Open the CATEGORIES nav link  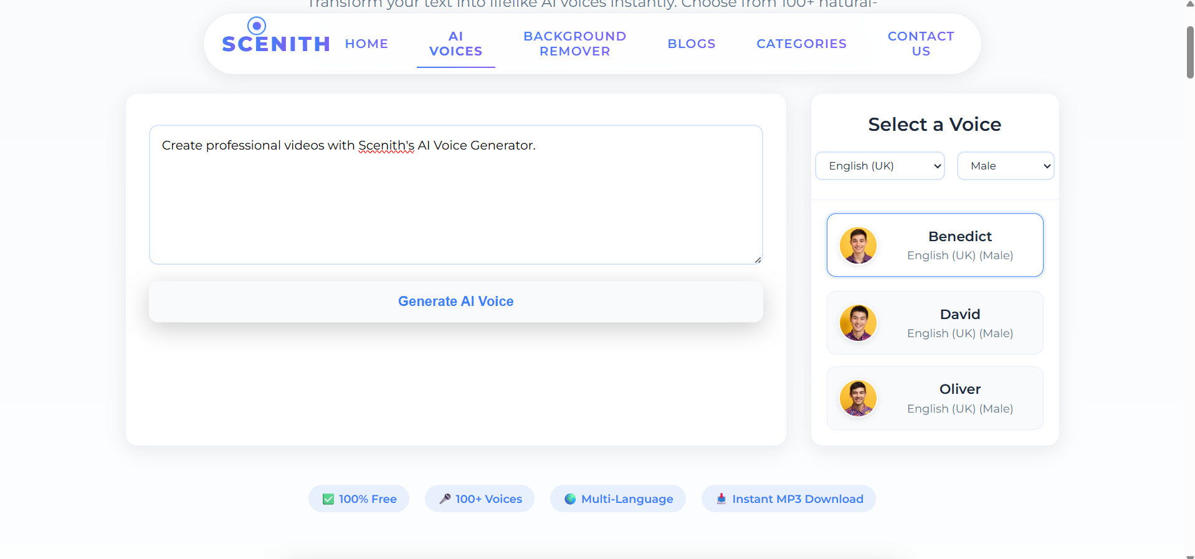[801, 44]
